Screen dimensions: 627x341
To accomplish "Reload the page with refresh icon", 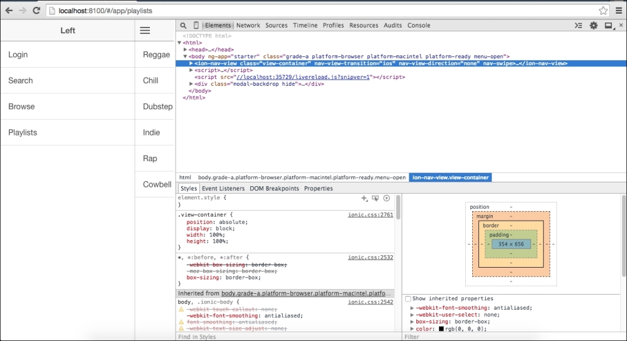I will point(36,11).
